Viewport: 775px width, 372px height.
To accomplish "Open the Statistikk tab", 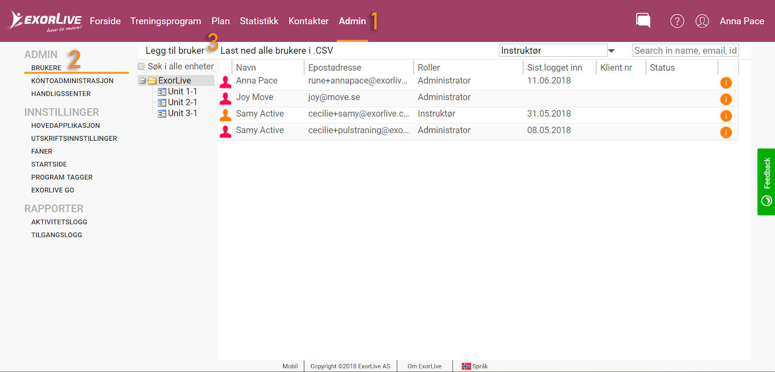I will pos(259,21).
